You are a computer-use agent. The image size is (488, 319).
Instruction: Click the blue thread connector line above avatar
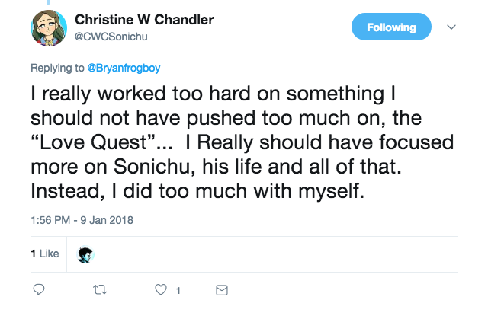click(48, 2)
